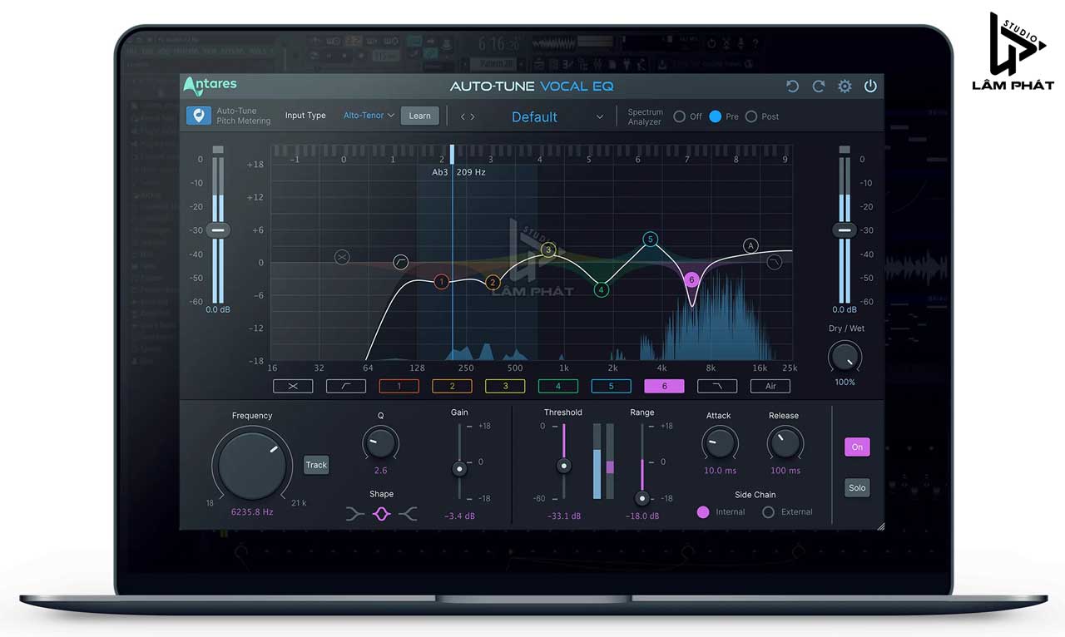The width and height of the screenshot is (1065, 637).
Task: Toggle the plugin power bypass icon
Action: pyautogui.click(x=870, y=86)
